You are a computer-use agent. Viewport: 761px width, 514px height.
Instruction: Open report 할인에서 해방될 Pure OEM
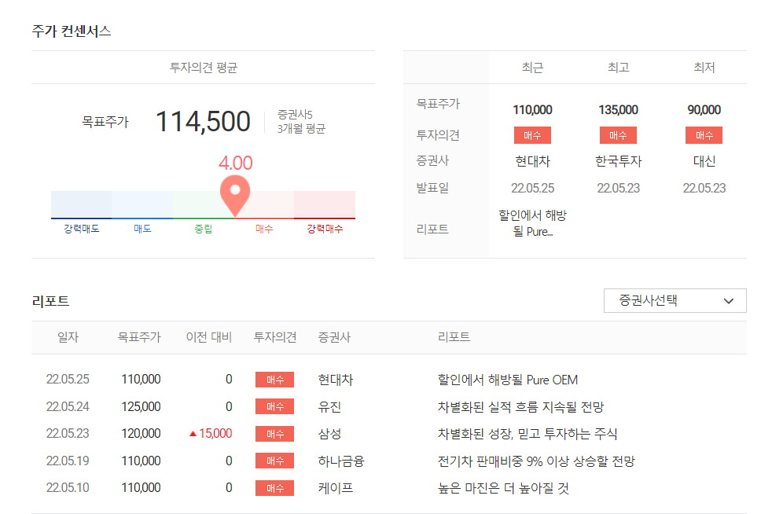[x=507, y=380]
